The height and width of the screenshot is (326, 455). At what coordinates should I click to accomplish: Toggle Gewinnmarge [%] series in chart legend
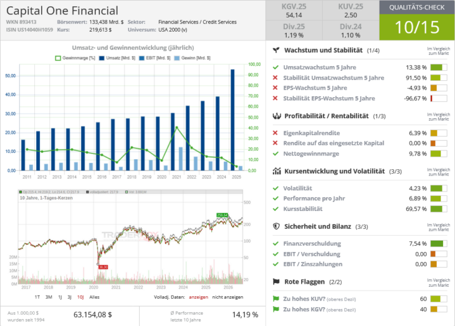(x=75, y=58)
